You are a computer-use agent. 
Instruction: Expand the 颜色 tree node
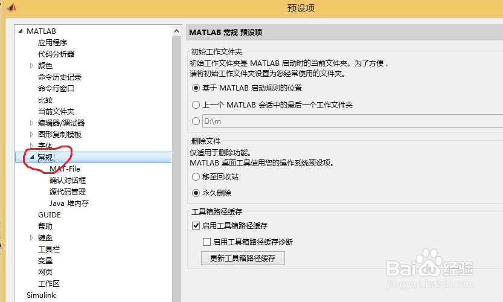point(31,65)
